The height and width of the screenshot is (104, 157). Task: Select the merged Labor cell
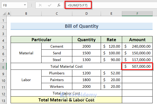coord(26,80)
